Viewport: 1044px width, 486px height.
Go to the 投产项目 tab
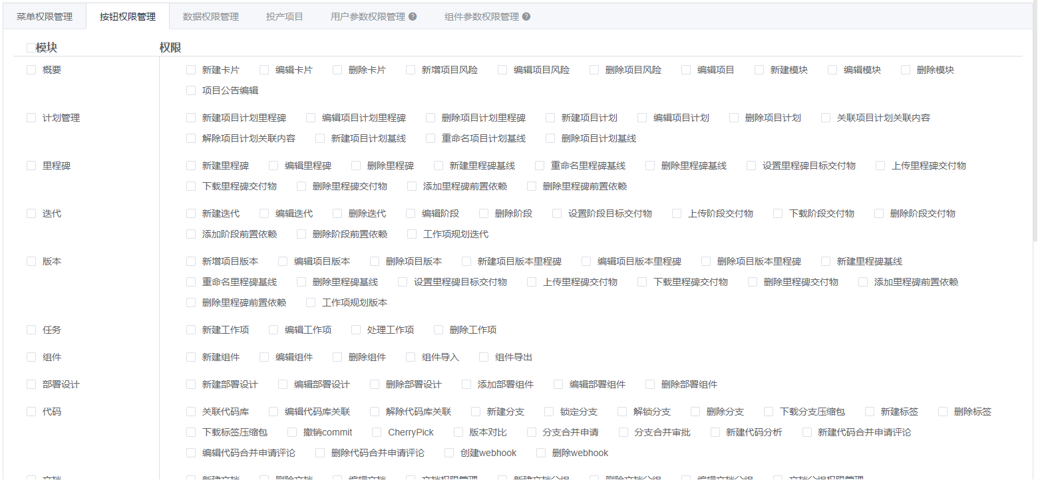pos(284,17)
